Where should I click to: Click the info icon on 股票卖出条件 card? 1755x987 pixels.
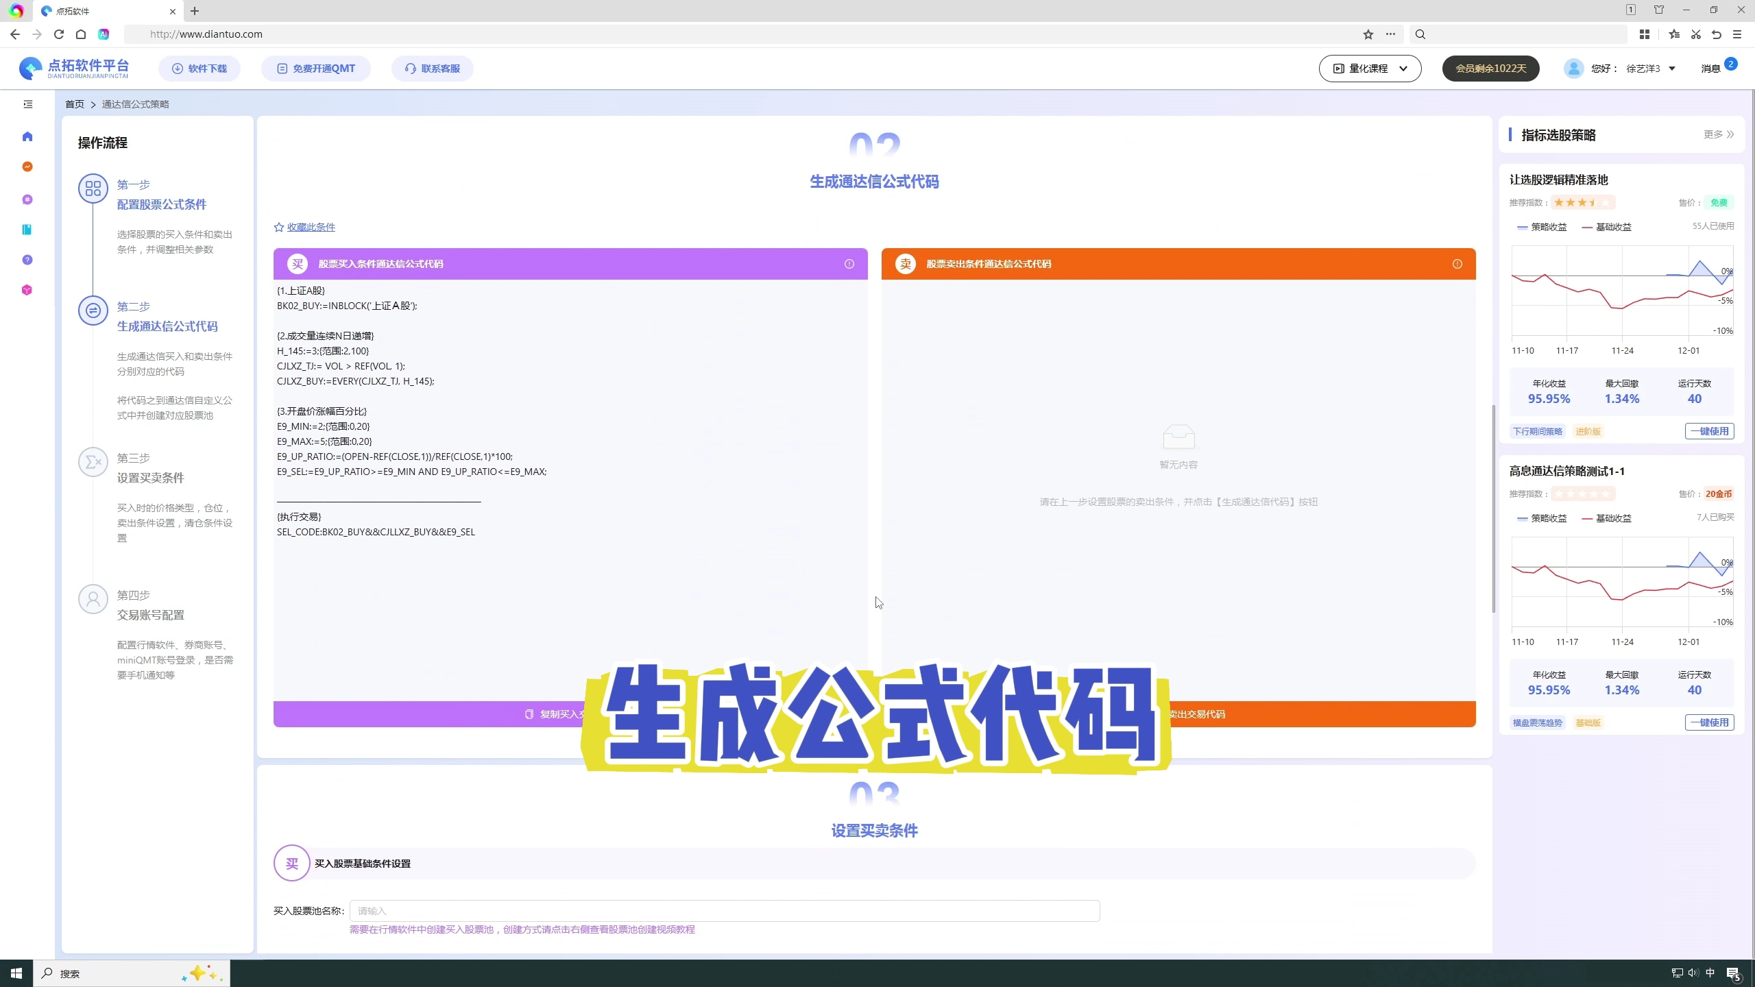[1457, 264]
